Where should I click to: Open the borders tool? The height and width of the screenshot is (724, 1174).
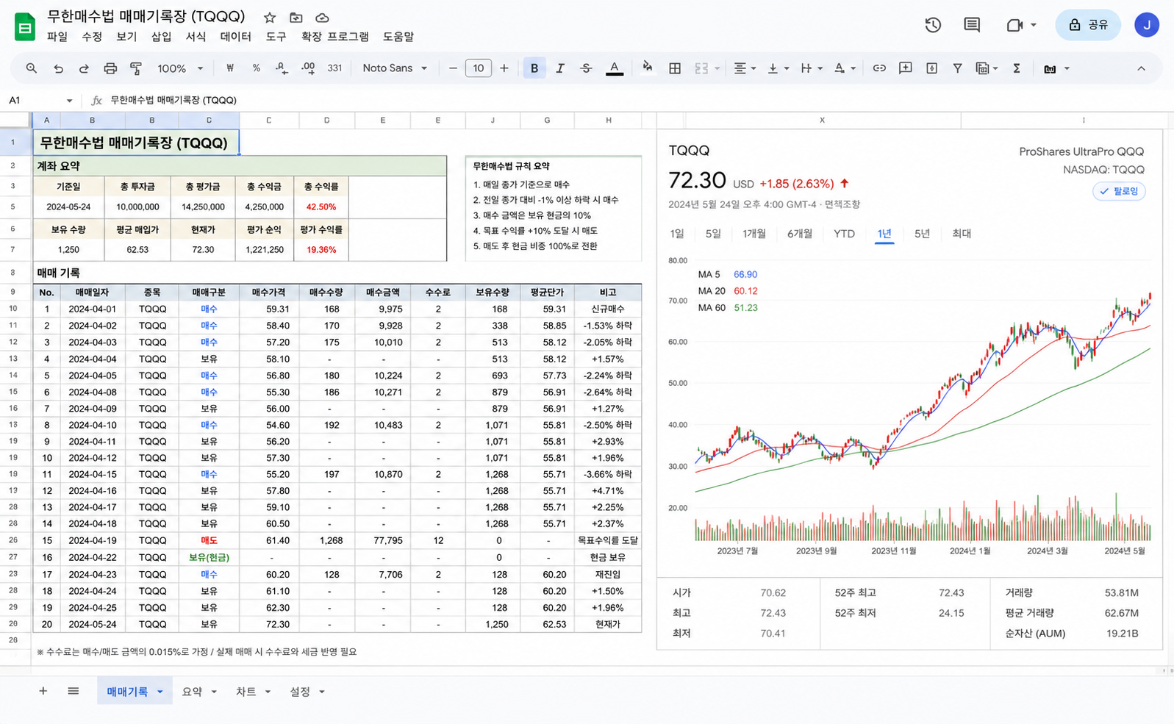[x=675, y=68]
